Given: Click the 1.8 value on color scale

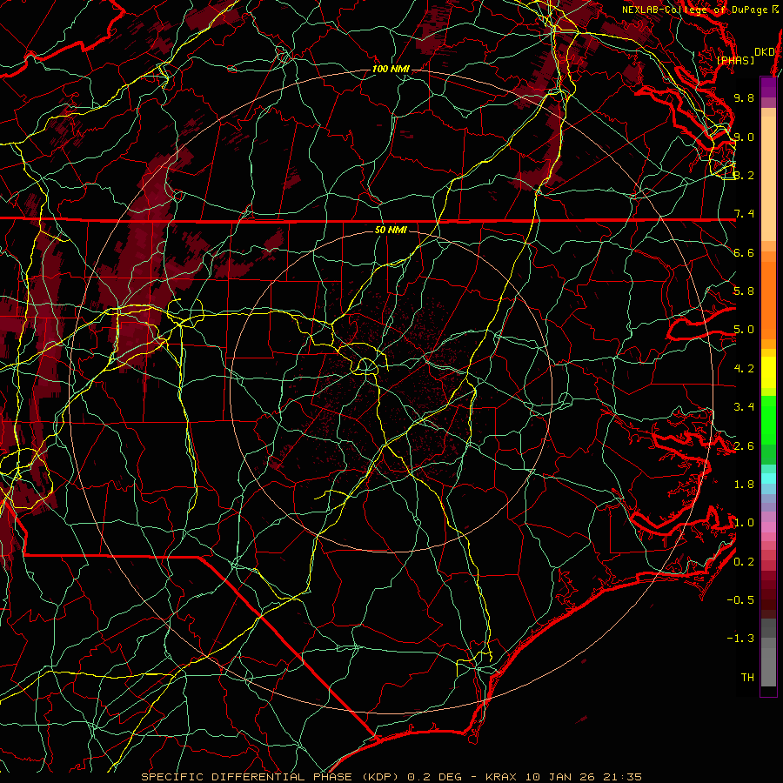Looking at the screenshot, I should click(744, 485).
